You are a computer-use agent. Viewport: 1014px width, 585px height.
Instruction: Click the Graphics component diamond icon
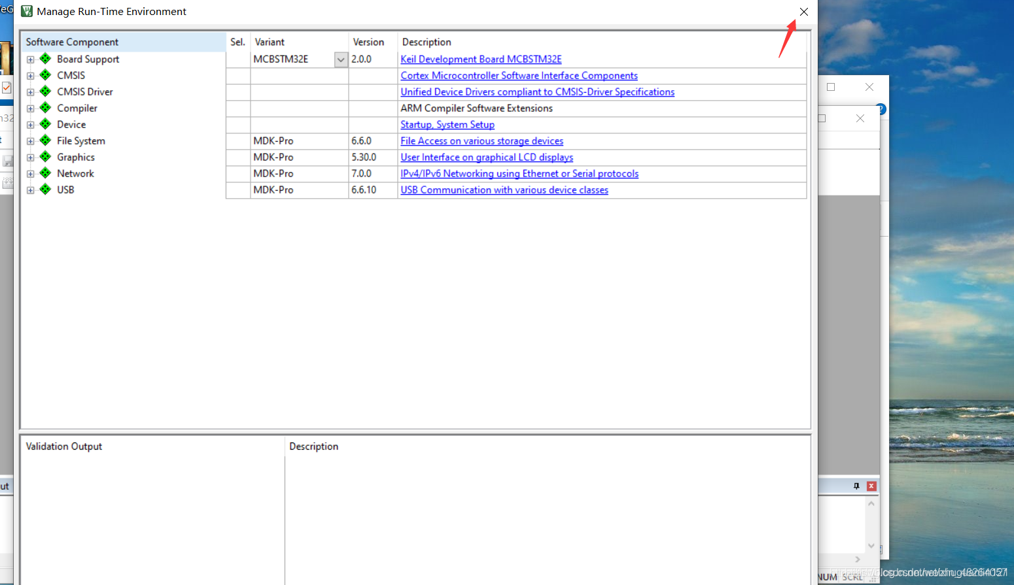tap(45, 157)
